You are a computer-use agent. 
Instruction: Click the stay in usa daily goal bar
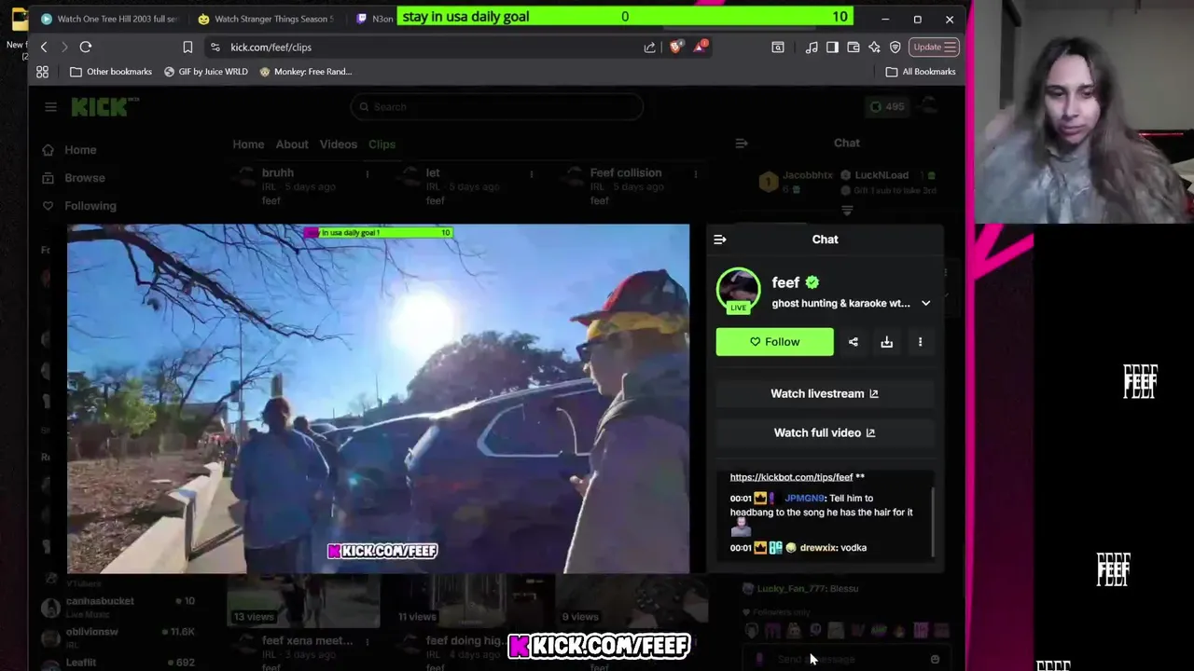pyautogui.click(x=623, y=16)
